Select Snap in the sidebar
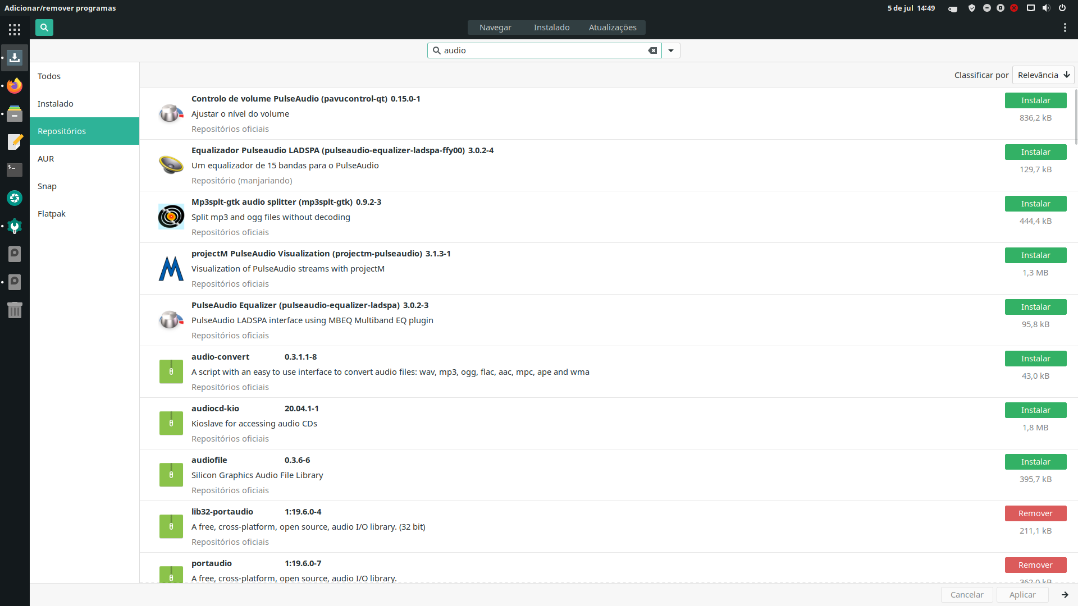1078x606 pixels. tap(84, 186)
